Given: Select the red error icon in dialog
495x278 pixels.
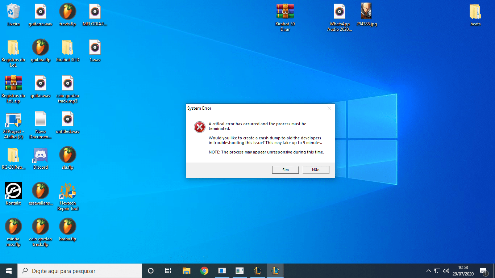Looking at the screenshot, I should 199,127.
